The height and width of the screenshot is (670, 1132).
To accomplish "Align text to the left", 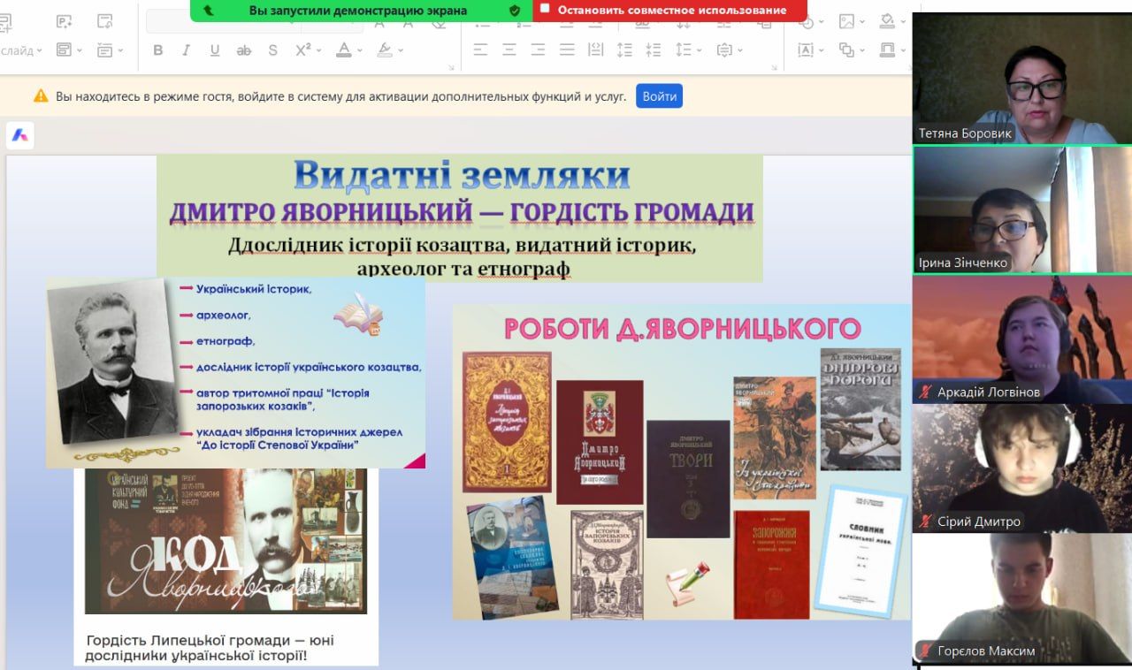I will point(480,49).
